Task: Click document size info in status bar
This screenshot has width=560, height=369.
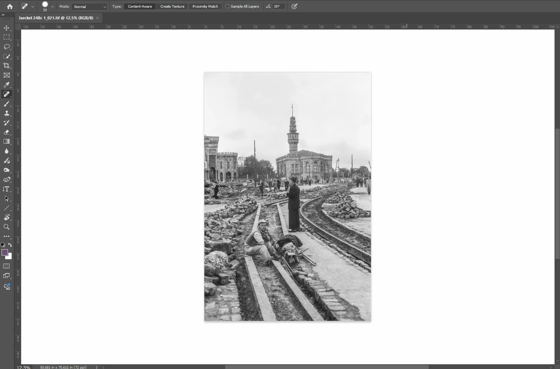Action: click(x=63, y=367)
